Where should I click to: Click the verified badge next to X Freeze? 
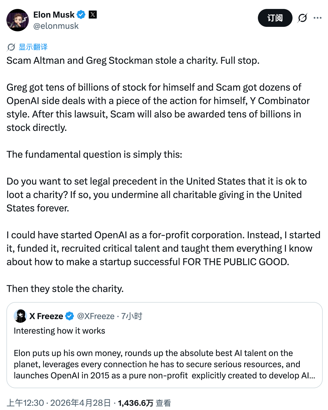click(70, 316)
